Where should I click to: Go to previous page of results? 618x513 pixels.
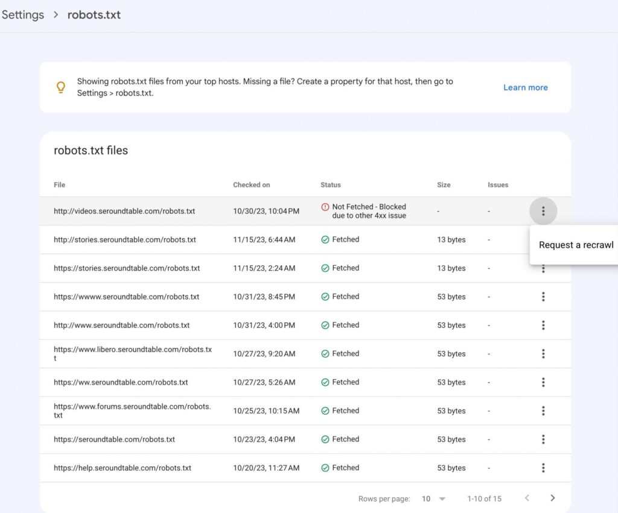[x=527, y=498]
